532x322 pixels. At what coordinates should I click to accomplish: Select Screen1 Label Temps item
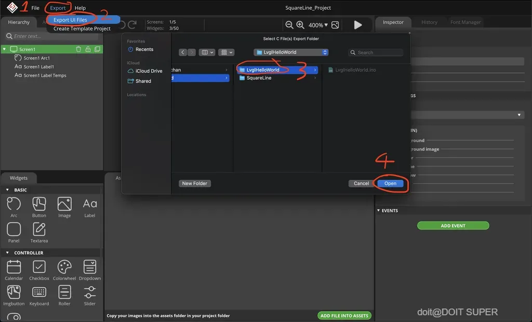[45, 76]
